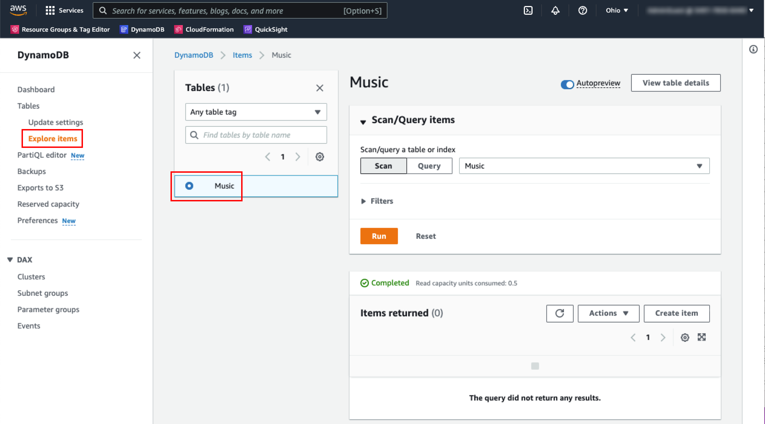Open DAX Subnet groups
This screenshot has height=424, width=765.
(43, 293)
